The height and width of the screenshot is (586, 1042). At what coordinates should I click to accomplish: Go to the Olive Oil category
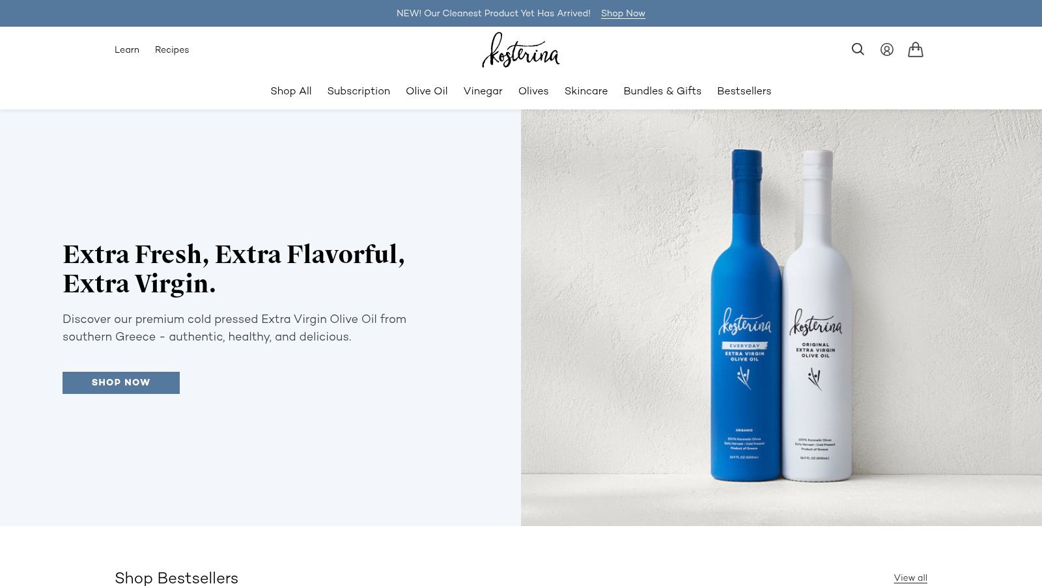tap(427, 91)
